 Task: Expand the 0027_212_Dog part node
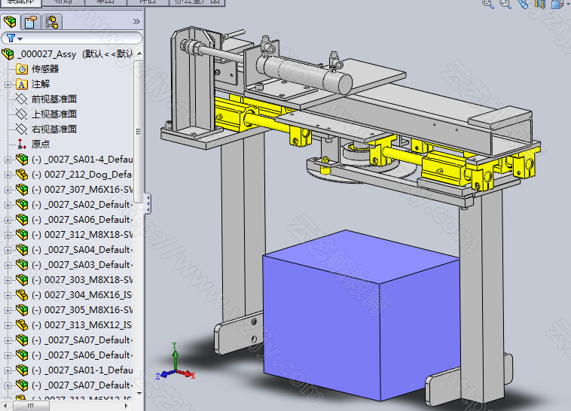[x=8, y=175]
